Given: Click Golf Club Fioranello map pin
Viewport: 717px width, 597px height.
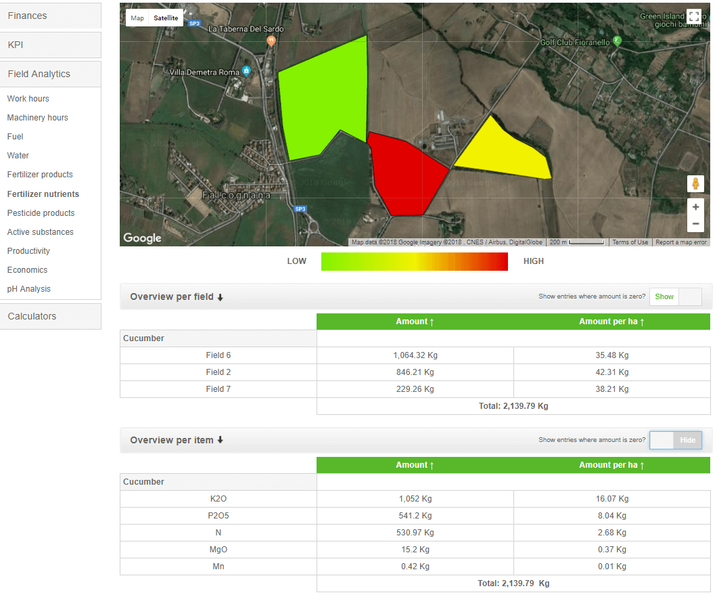Looking at the screenshot, I should click(616, 41).
